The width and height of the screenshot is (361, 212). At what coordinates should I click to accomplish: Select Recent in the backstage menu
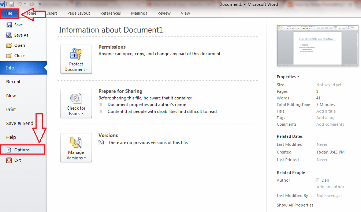pyautogui.click(x=13, y=82)
